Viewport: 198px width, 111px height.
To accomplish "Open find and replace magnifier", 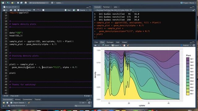I will click(x=34, y=10).
